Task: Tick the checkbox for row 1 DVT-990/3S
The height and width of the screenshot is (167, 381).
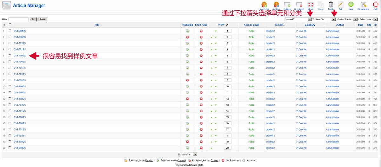Action: (x=10, y=31)
